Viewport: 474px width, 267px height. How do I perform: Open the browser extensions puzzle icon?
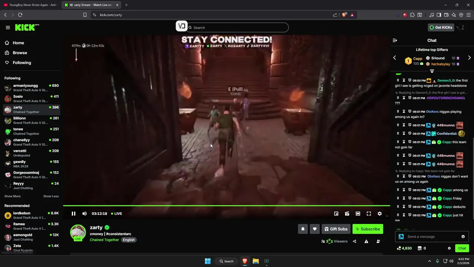click(x=412, y=15)
